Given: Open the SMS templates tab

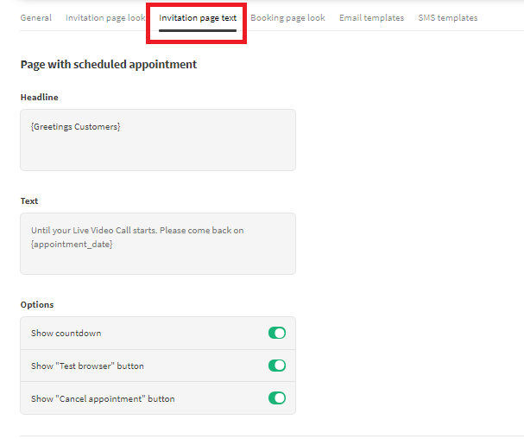Looking at the screenshot, I should [x=447, y=18].
